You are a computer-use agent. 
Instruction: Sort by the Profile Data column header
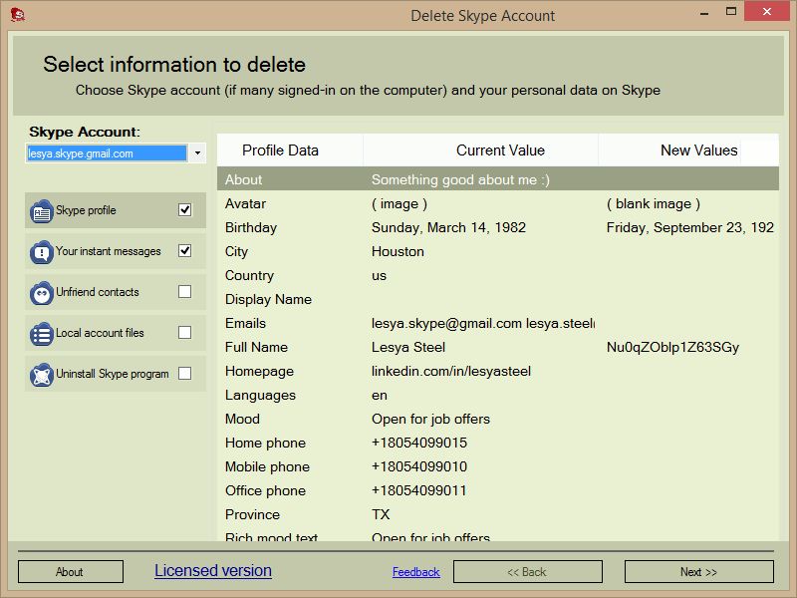[x=290, y=150]
